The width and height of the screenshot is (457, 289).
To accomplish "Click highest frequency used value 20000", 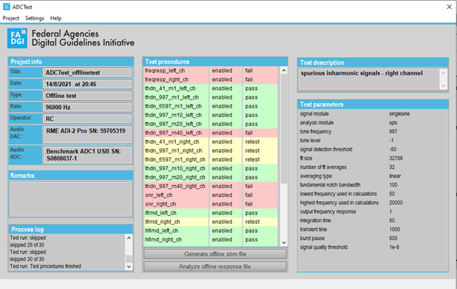I will [395, 203].
